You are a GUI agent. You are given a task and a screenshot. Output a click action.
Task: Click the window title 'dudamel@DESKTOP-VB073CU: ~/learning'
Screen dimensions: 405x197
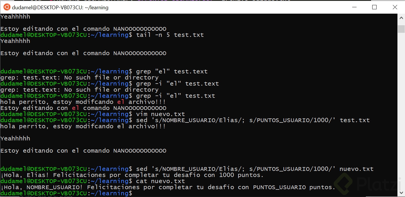pyautogui.click(x=60, y=8)
